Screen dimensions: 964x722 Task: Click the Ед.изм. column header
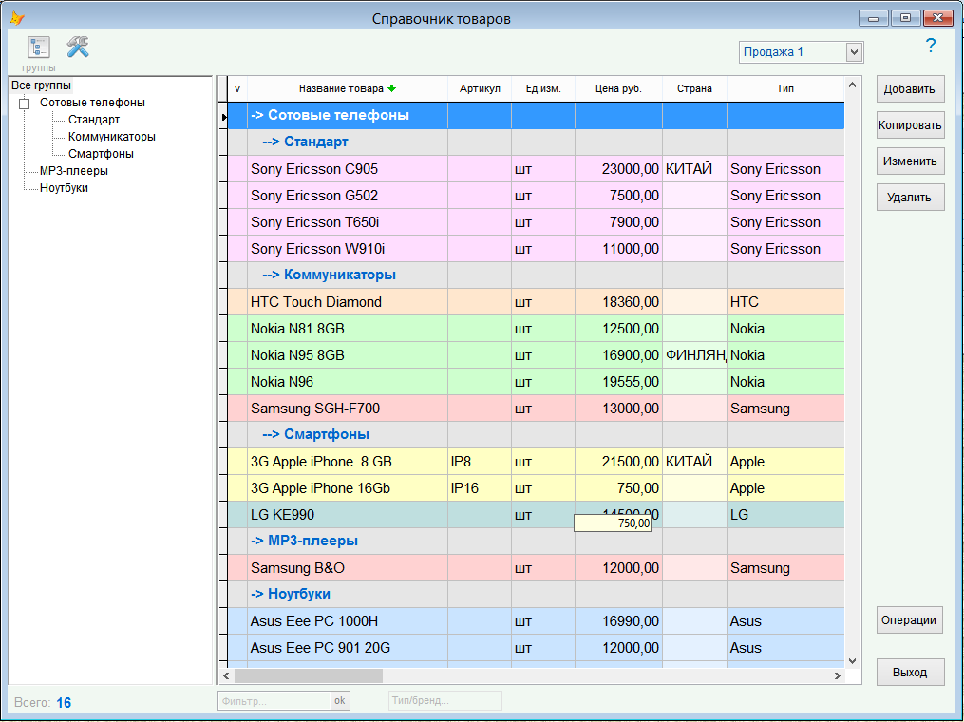click(x=543, y=88)
